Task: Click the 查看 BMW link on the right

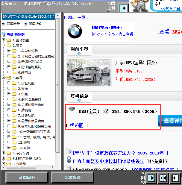Action: pyautogui.click(x=170, y=32)
